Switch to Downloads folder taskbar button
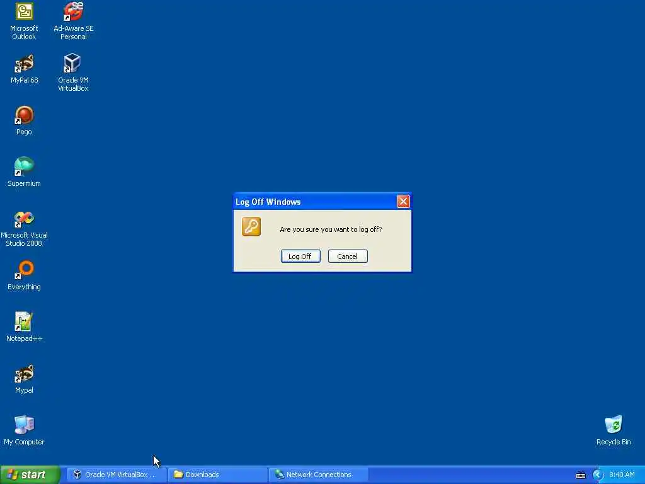The image size is (645, 484). point(217,475)
